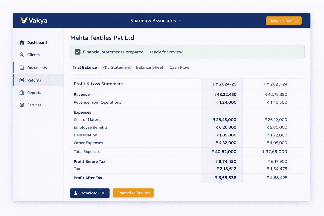Click the Vakya logo in the header

pos(34,20)
